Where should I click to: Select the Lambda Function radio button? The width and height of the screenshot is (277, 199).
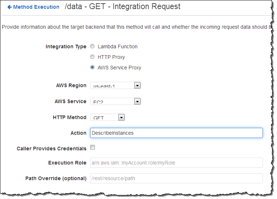point(93,46)
